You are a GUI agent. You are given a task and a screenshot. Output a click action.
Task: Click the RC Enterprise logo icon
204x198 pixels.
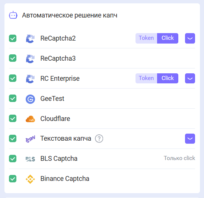click(x=30, y=79)
